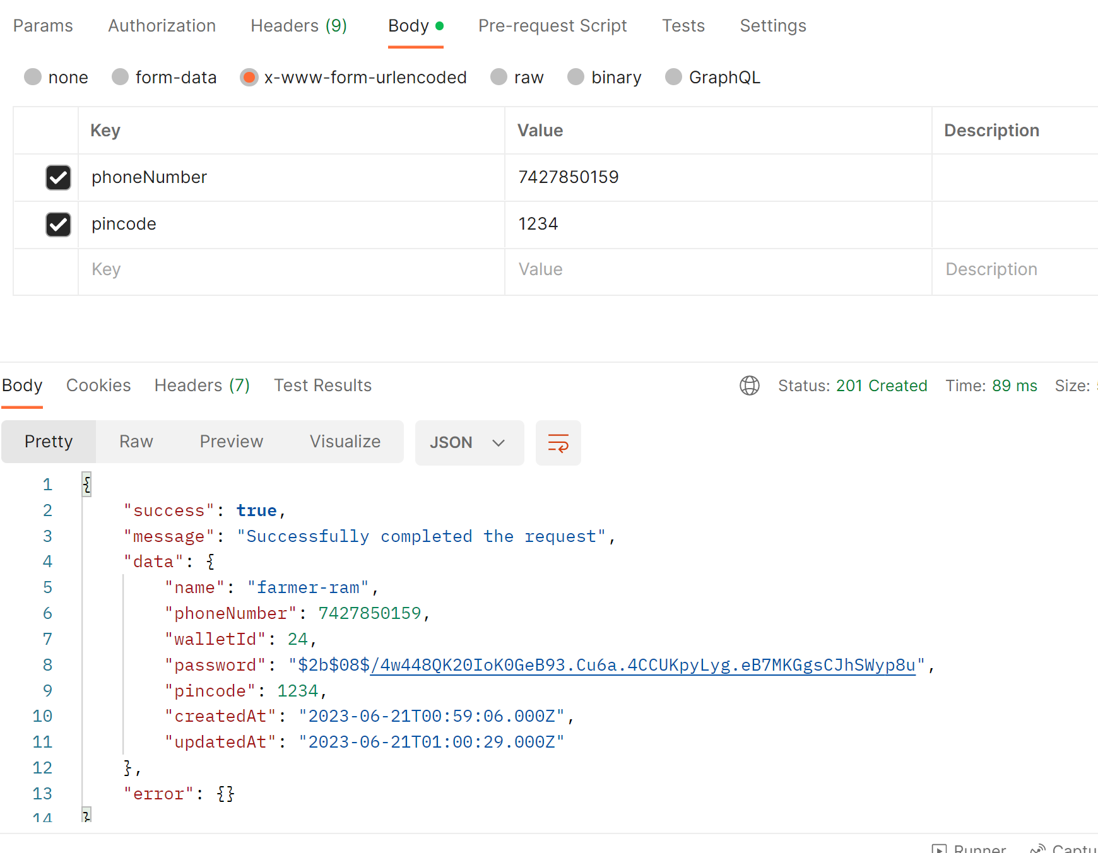Select the binary body option
1098x853 pixels.
(576, 77)
